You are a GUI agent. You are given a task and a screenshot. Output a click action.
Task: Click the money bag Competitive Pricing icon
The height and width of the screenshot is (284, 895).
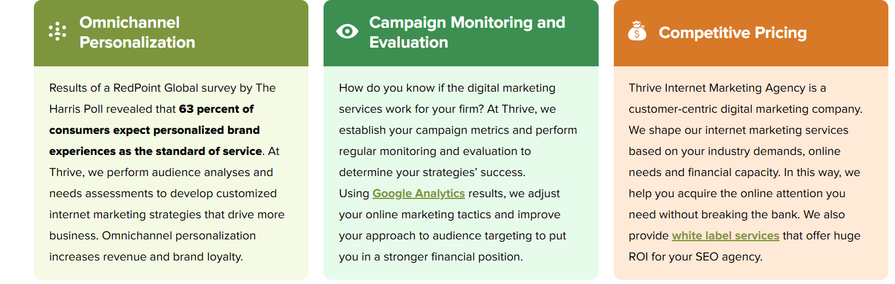pyautogui.click(x=637, y=31)
